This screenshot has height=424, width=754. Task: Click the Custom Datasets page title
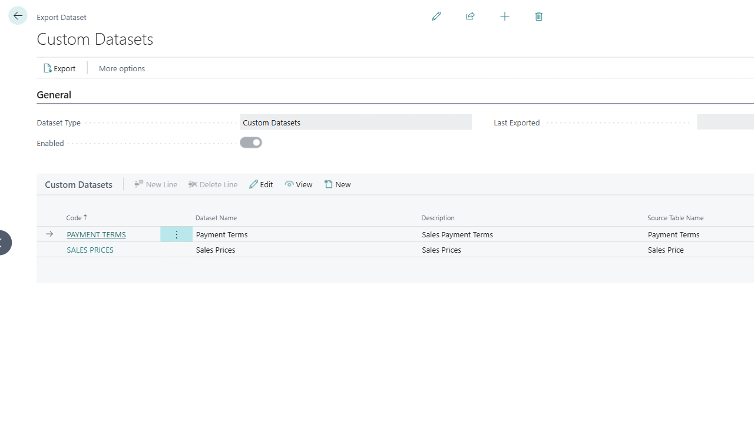coord(95,39)
